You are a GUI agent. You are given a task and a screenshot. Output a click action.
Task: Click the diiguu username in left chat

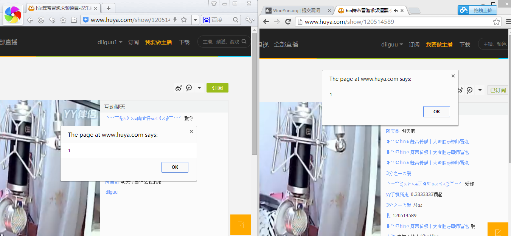[112, 192]
